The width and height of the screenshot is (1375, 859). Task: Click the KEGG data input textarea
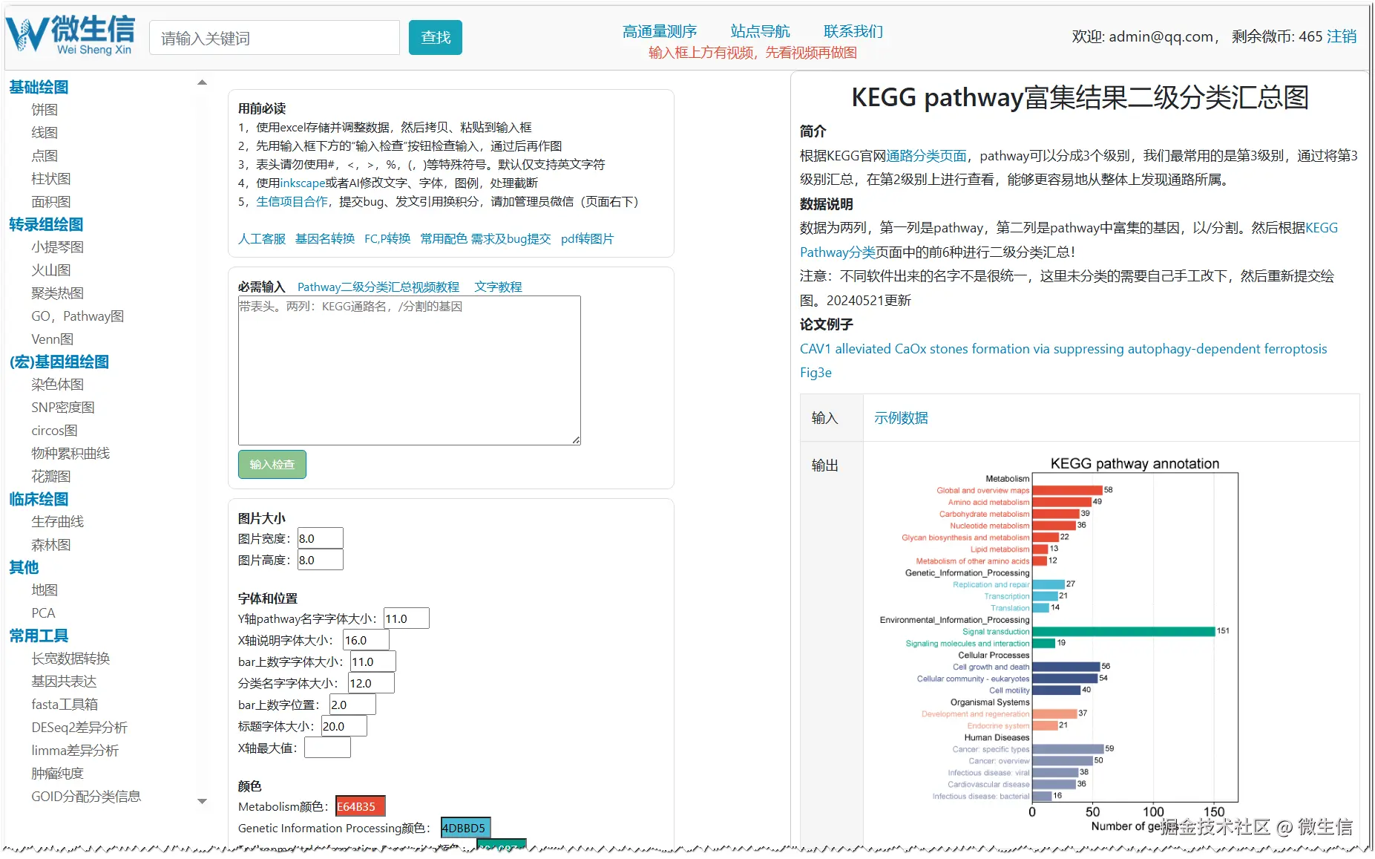click(410, 370)
